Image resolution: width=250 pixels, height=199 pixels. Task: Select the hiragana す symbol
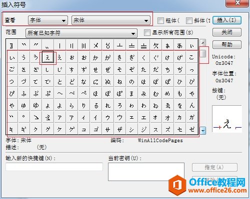point(71,69)
